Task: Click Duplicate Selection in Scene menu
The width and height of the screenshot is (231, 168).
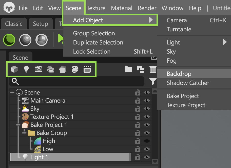Action: 98,42
